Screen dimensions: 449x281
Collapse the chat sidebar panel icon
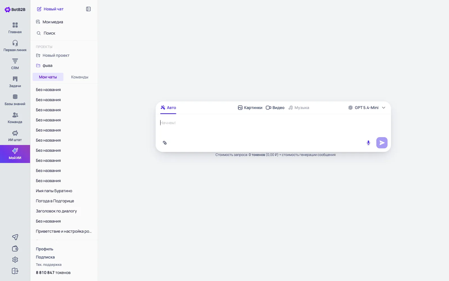(x=88, y=9)
